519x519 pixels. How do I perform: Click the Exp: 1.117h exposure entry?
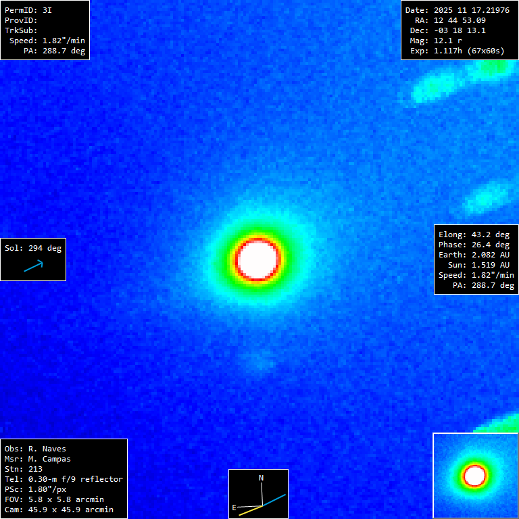[x=457, y=51]
